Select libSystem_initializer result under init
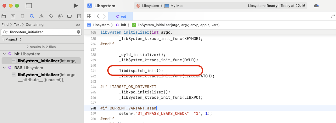Viewport: 336px width, 123px height. [41, 61]
